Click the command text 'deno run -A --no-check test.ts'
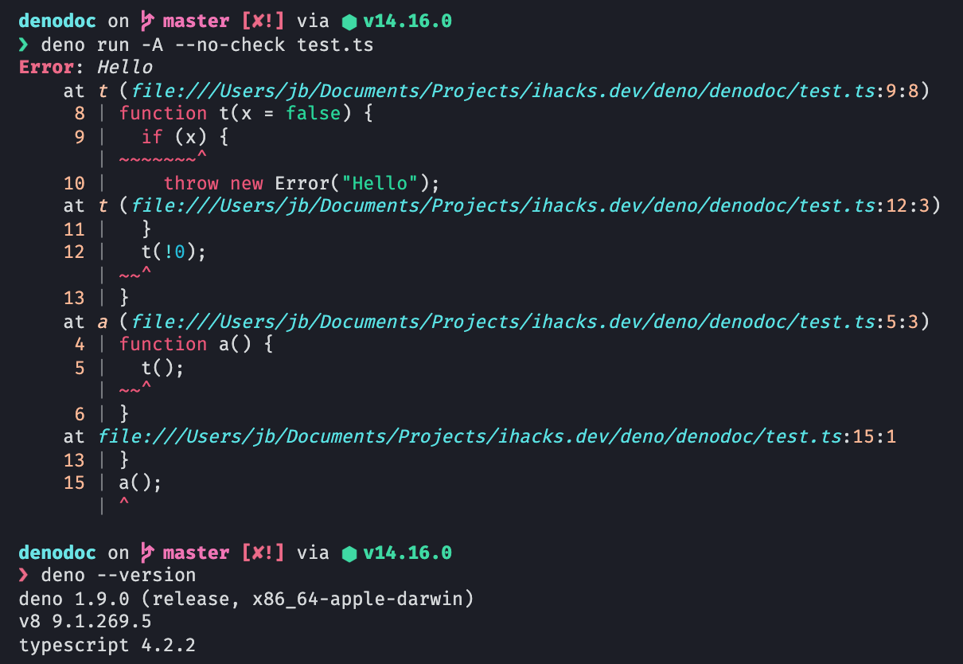Viewport: 963px width, 664px height. [207, 45]
